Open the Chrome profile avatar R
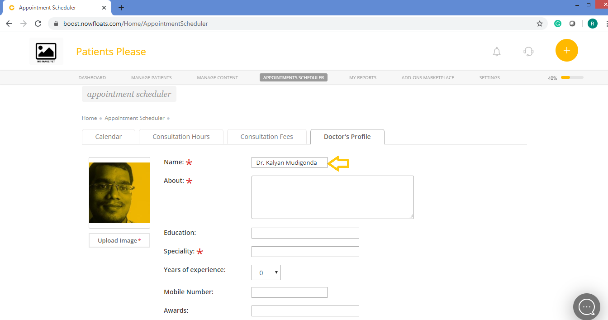Viewport: 608px width, 320px height. [593, 24]
